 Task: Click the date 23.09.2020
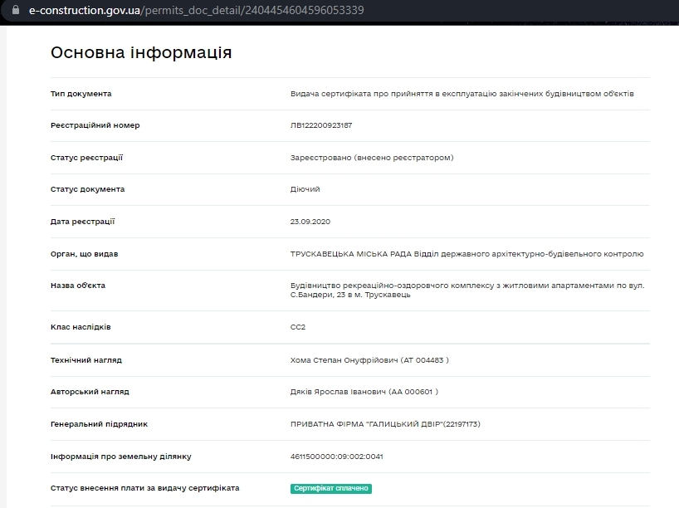coord(310,222)
